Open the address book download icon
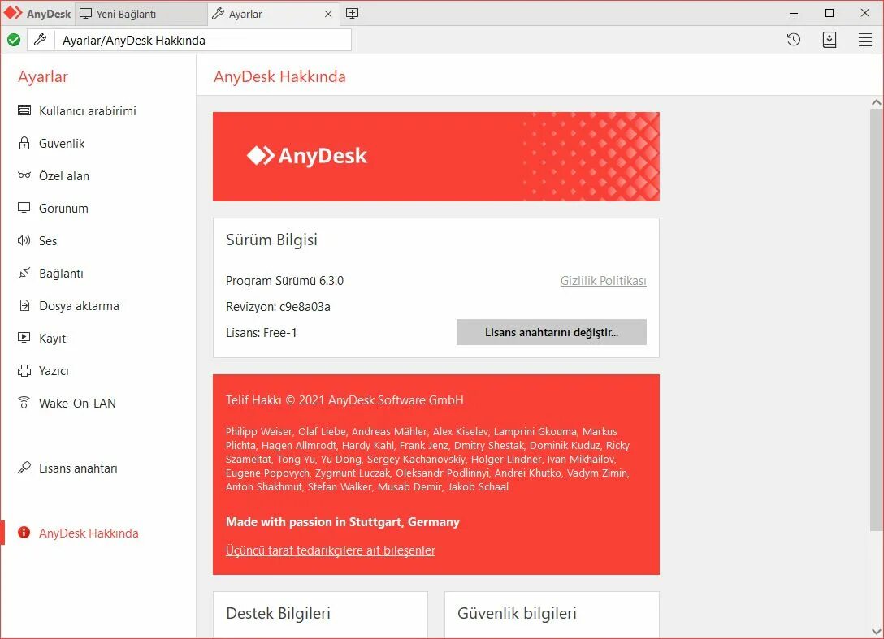The height and width of the screenshot is (639, 884). click(830, 40)
